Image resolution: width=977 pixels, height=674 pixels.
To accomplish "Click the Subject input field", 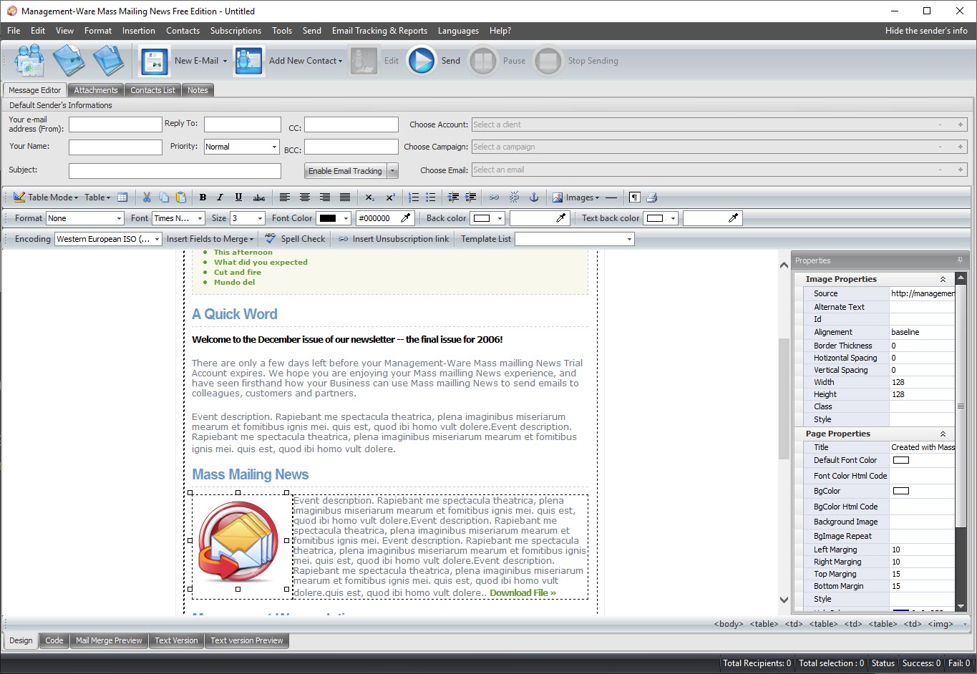I will (175, 171).
